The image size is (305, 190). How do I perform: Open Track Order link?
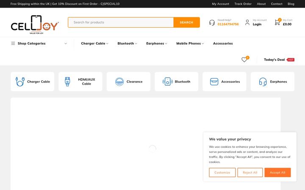[x=243, y=4]
